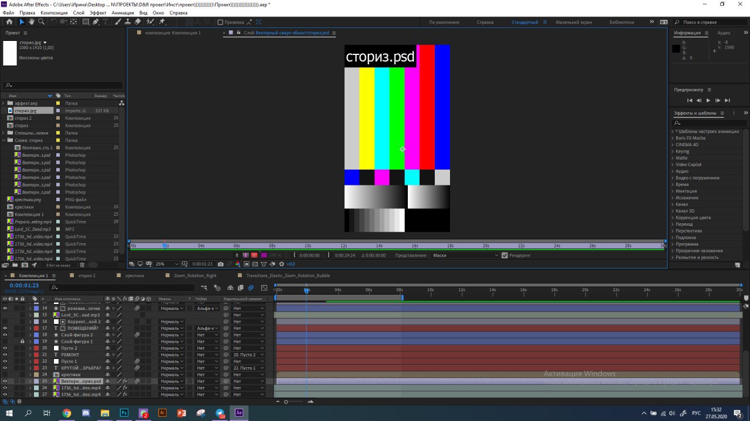Image resolution: width=750 pixels, height=421 pixels.
Task: Expand the Boris FX Mocha effects category
Action: point(673,138)
